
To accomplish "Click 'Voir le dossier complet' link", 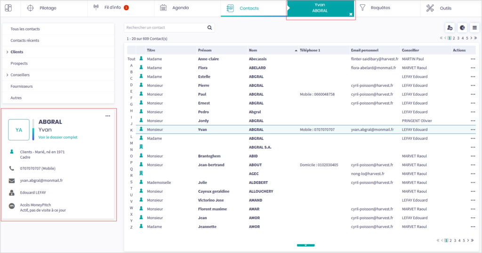I will (x=58, y=138).
